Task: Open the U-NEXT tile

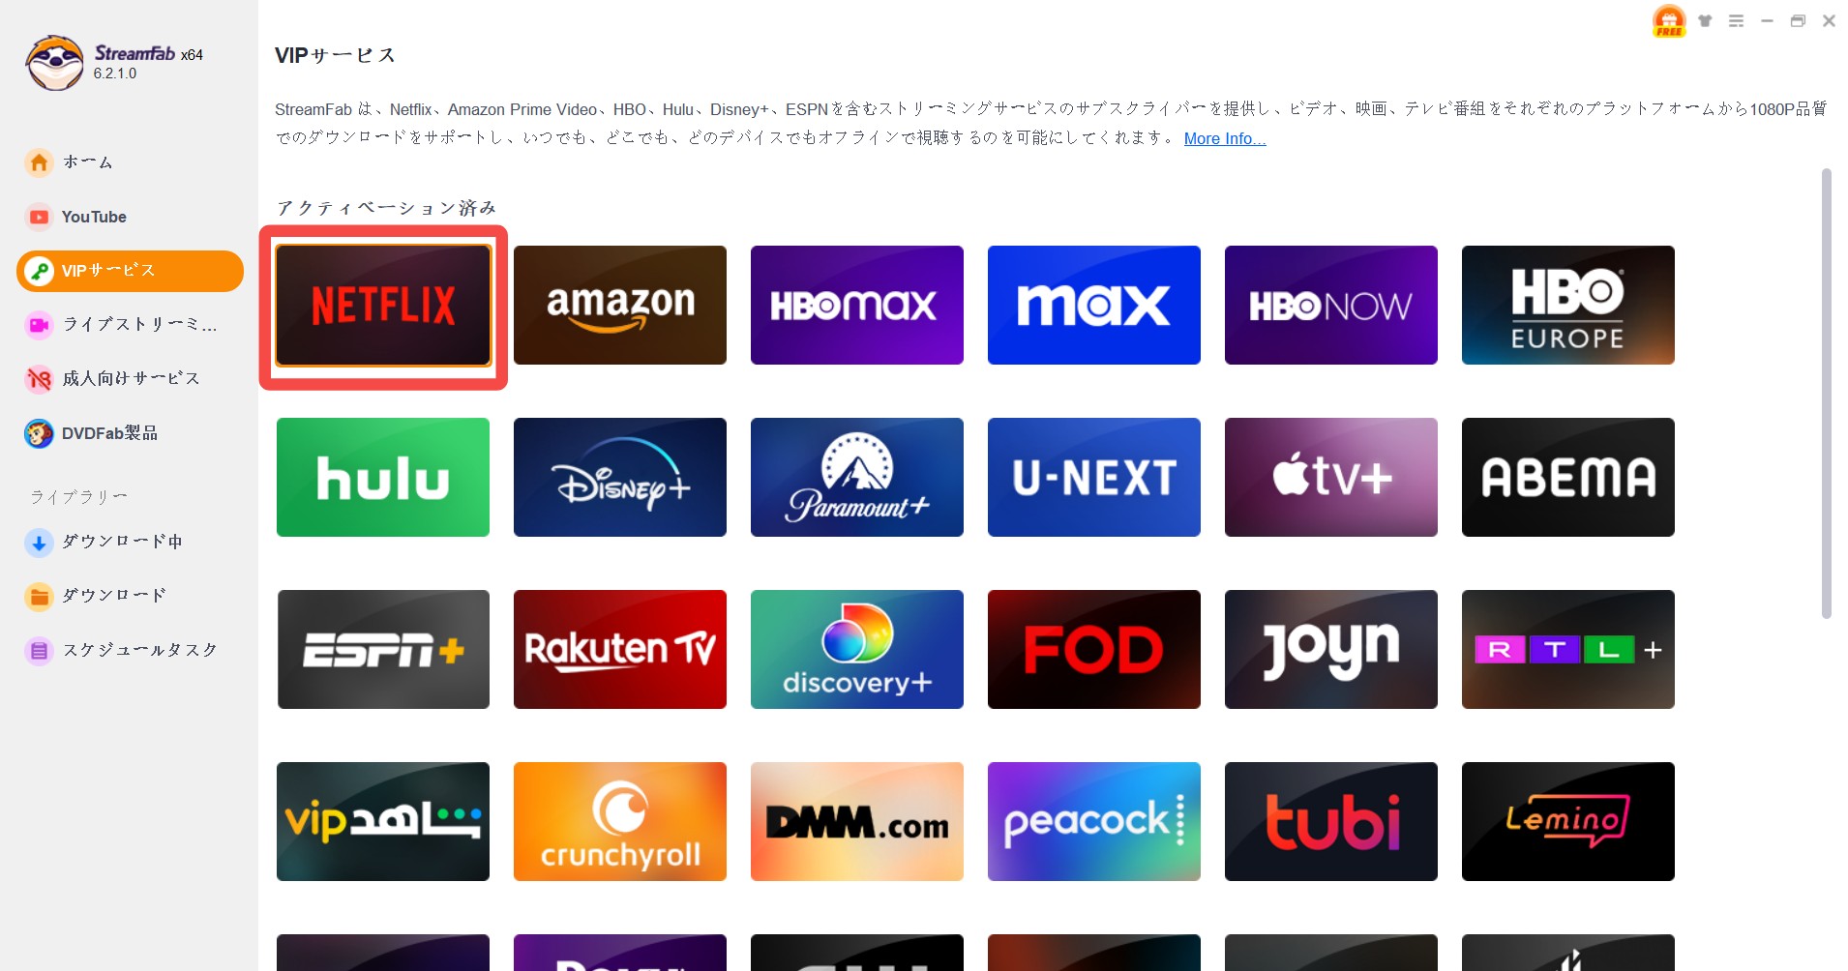Action: coord(1094,478)
